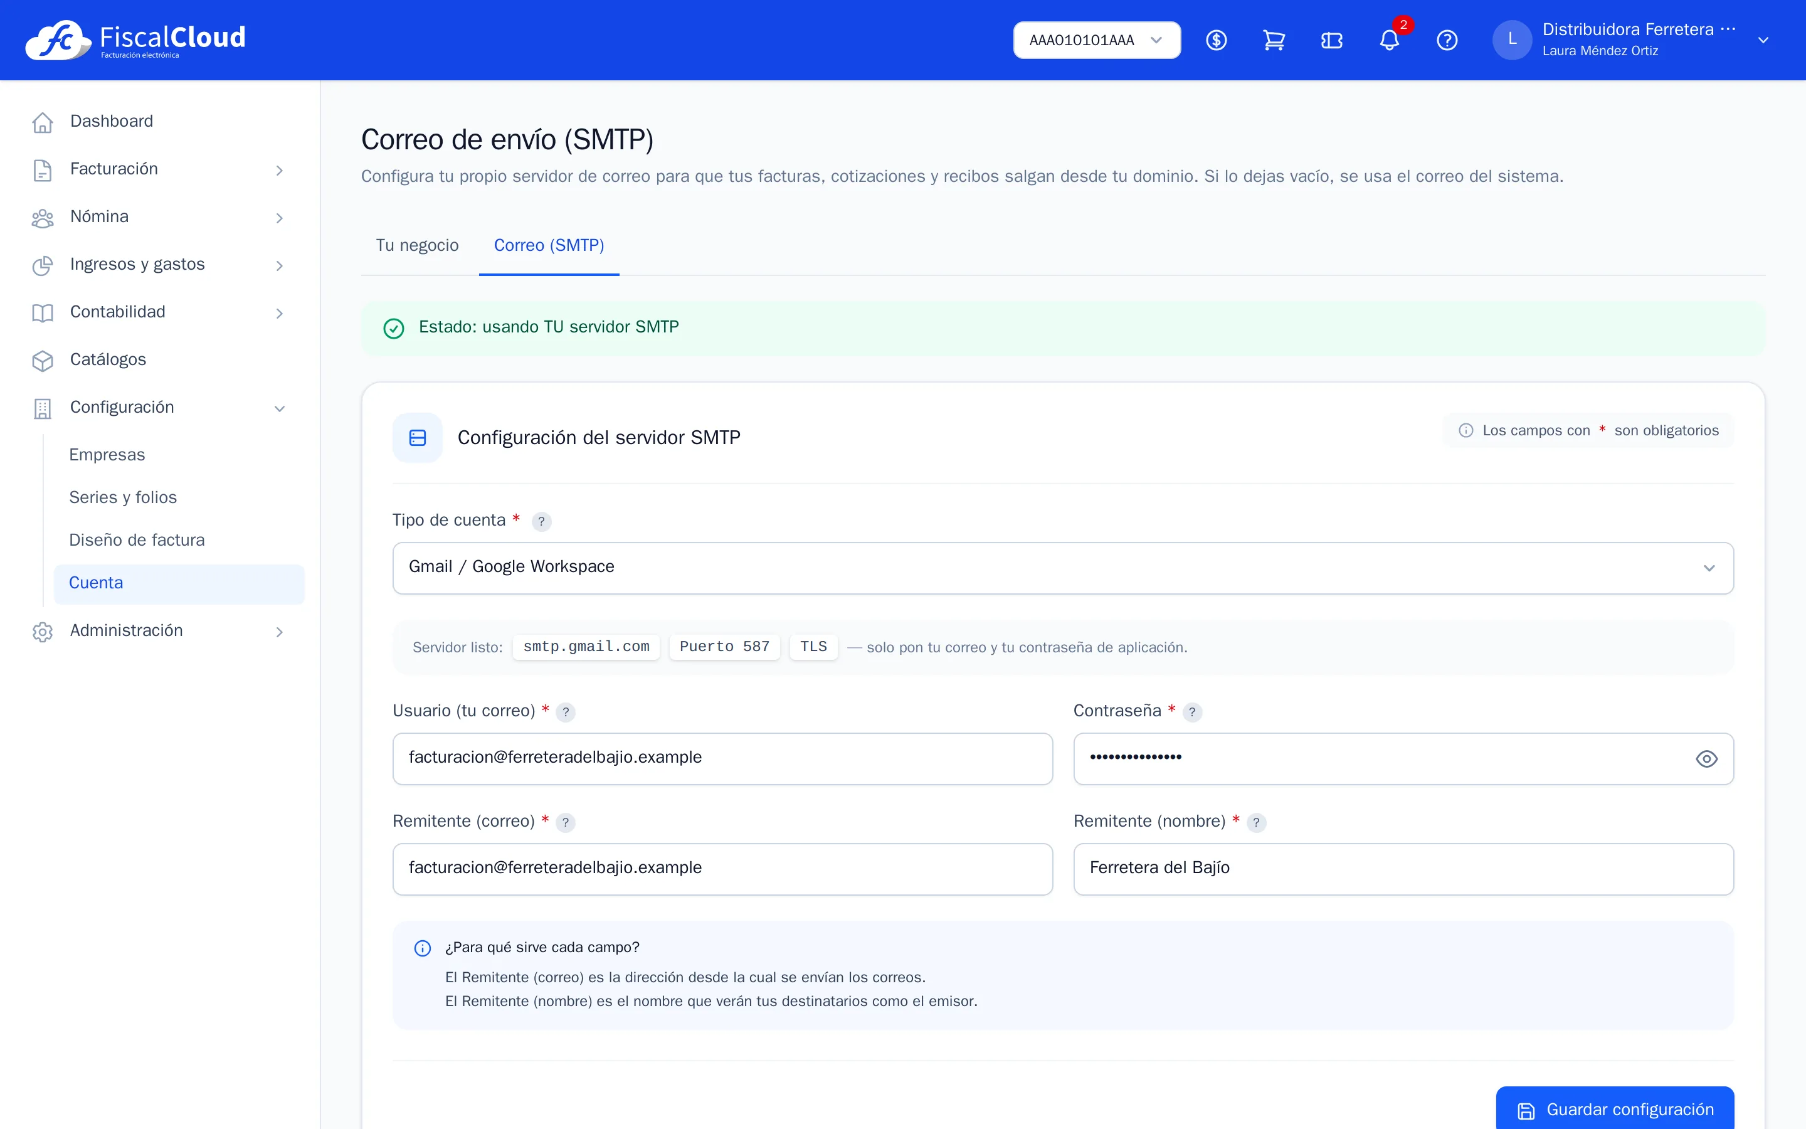The height and width of the screenshot is (1129, 1806).
Task: Open the help question mark icon in header
Action: [x=1447, y=40]
